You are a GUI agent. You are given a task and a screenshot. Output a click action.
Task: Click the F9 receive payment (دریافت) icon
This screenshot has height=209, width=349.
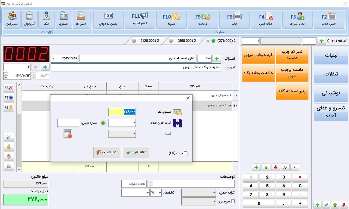203,20
